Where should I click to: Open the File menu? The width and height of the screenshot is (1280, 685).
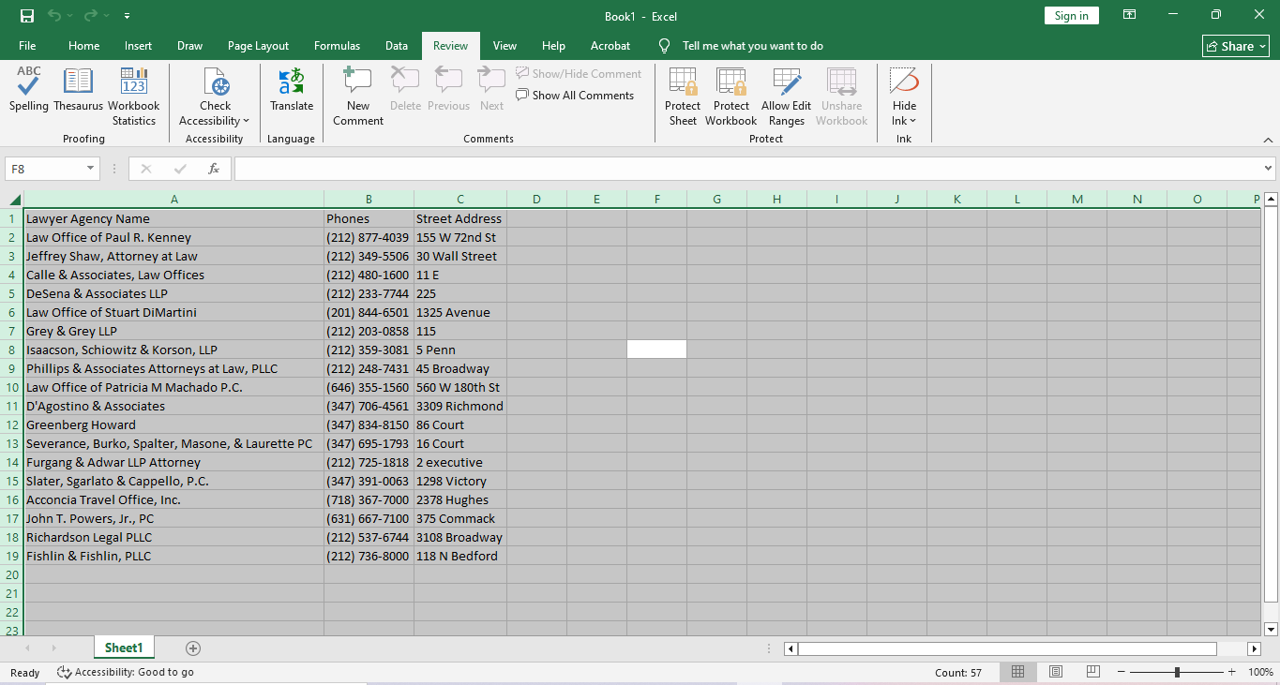pyautogui.click(x=27, y=46)
